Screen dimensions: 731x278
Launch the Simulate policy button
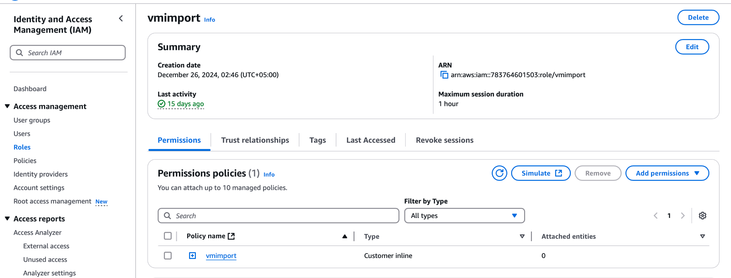(x=541, y=173)
